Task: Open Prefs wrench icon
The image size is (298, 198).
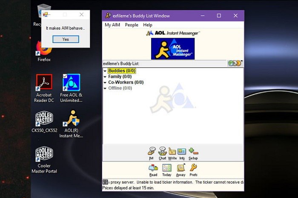Action: tap(193, 170)
